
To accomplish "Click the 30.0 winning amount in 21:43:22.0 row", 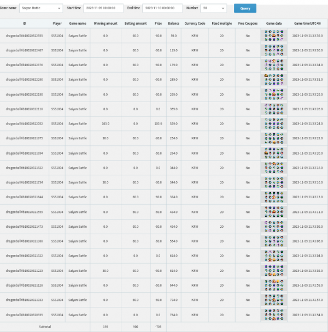I will pyautogui.click(x=106, y=138).
